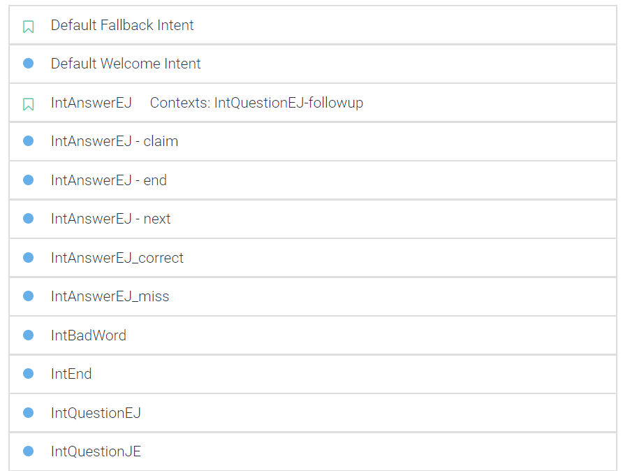Click the blue dot beside IntQuestionJE
The height and width of the screenshot is (471, 623).
(29, 451)
